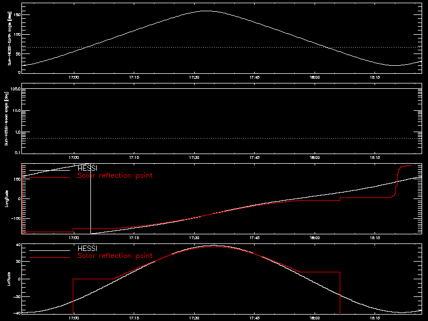Click 'Solar reflection point' legend in Latitude plot
Image resolution: width=428 pixels, height=321 pixels.
pos(115,256)
